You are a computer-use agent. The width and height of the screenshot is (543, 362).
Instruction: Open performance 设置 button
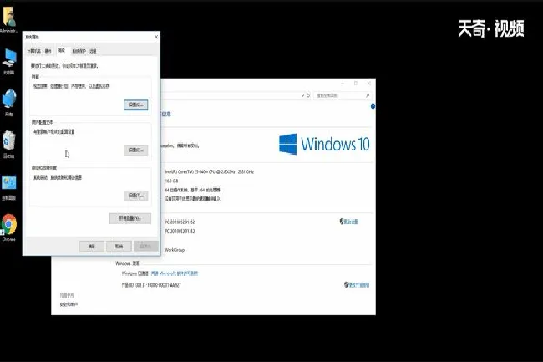[135, 105]
